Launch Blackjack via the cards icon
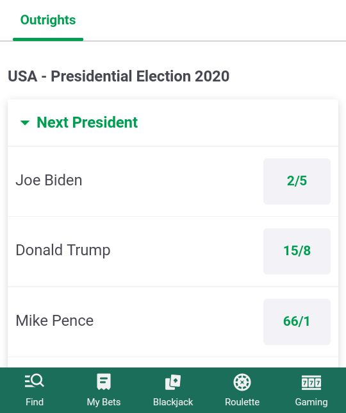This screenshot has height=413, width=346. coord(173,382)
